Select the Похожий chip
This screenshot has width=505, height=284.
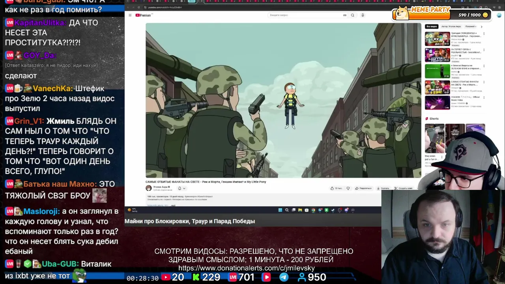point(470,26)
